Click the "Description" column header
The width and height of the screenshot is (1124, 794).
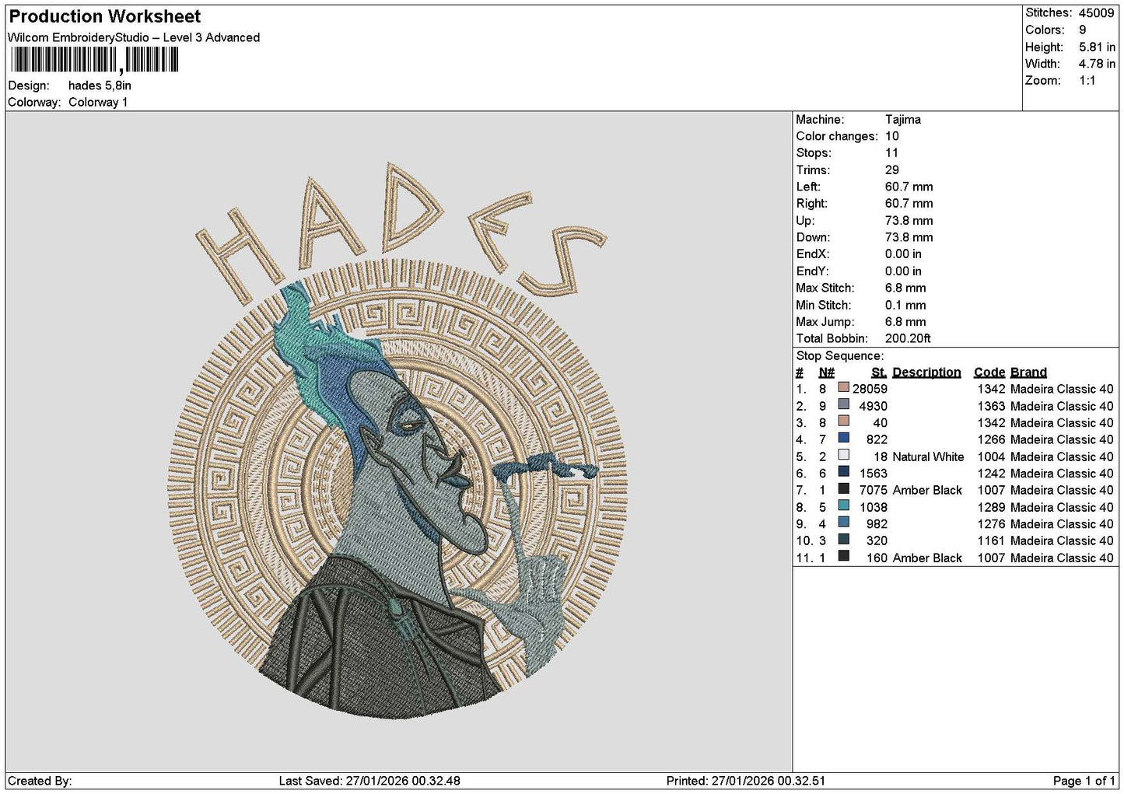coord(926,373)
